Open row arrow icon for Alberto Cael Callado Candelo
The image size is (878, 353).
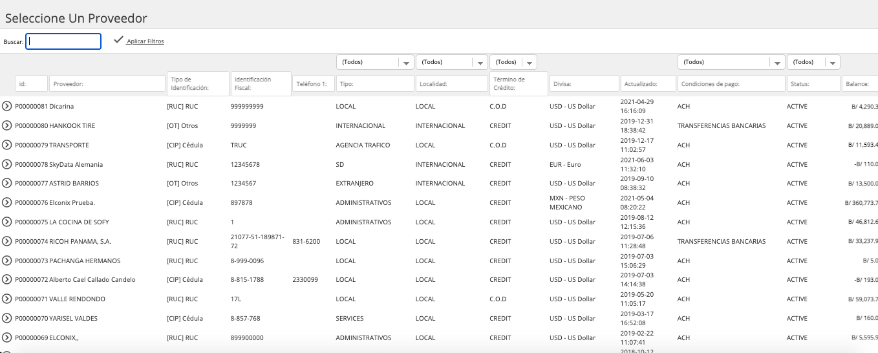(7, 279)
